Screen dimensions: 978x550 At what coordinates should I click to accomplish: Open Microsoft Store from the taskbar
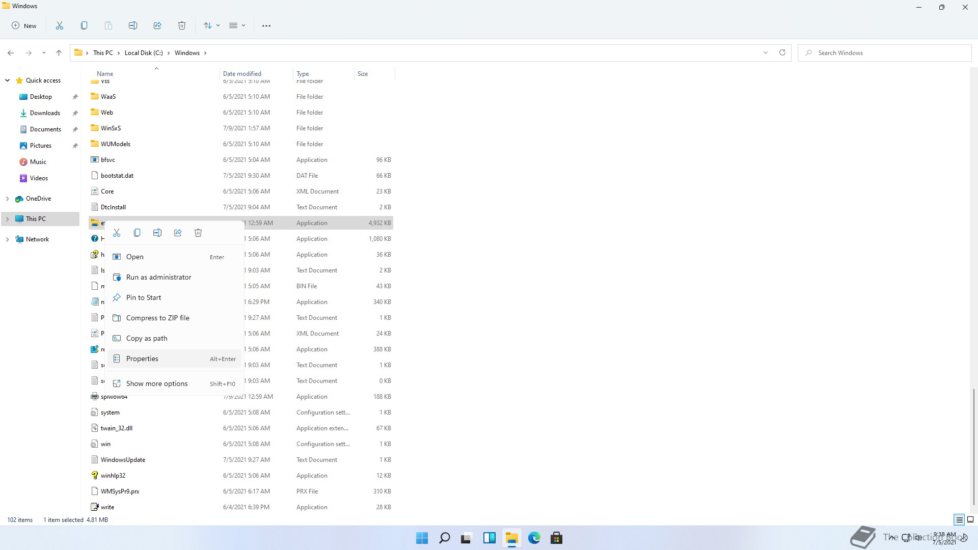tap(557, 538)
